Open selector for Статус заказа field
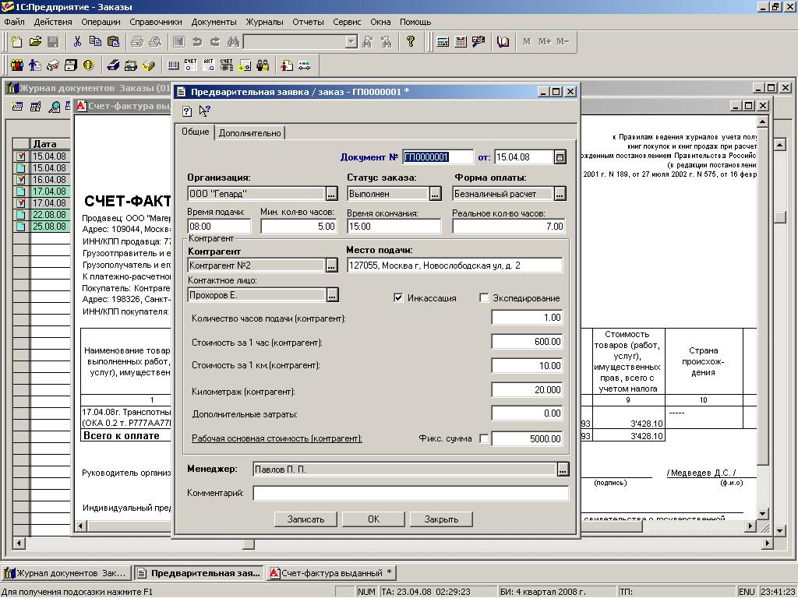 (435, 194)
